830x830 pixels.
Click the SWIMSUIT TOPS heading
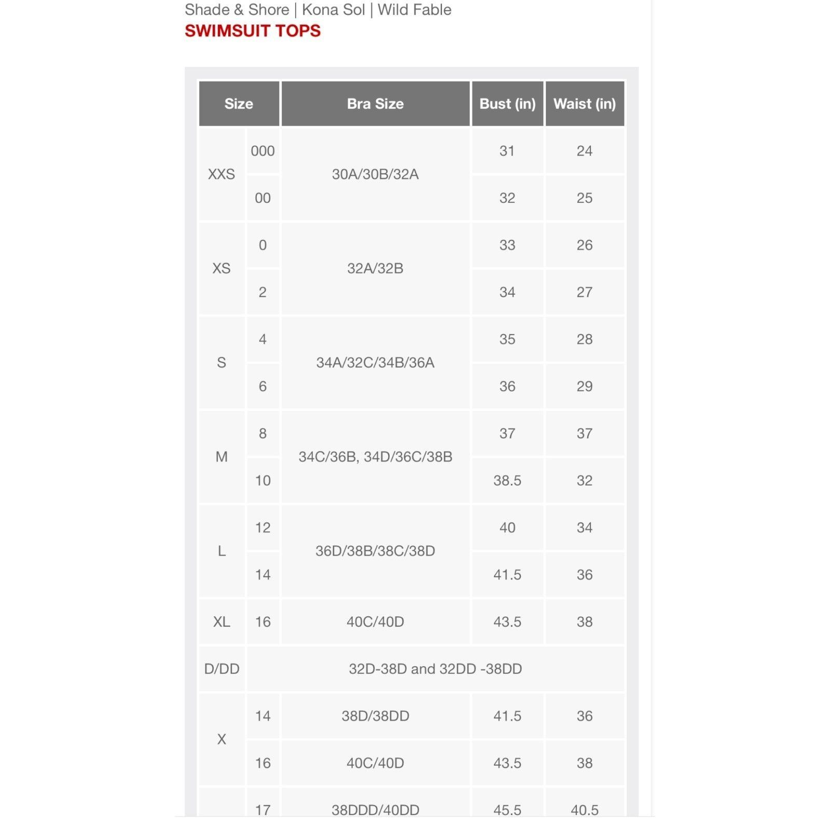253,31
